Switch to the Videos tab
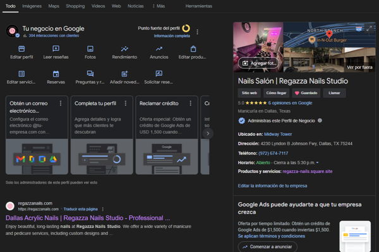Image resolution: width=379 pixels, height=252 pixels. click(98, 6)
